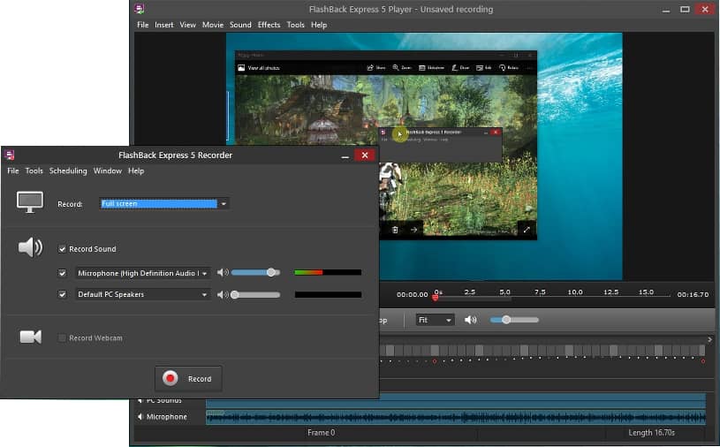Click the Microphone volume speaker icon in the Recorder
This screenshot has height=447, width=720.
tap(223, 273)
